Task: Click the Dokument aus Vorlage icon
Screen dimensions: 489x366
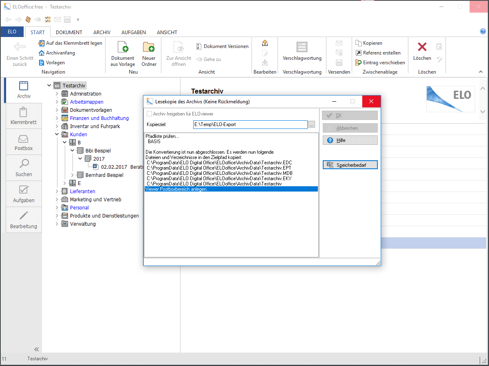Action: 123,48
